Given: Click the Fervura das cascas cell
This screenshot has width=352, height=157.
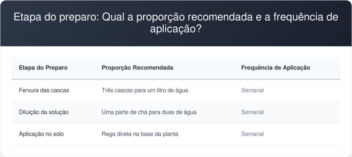Looking at the screenshot, I should point(44,90).
